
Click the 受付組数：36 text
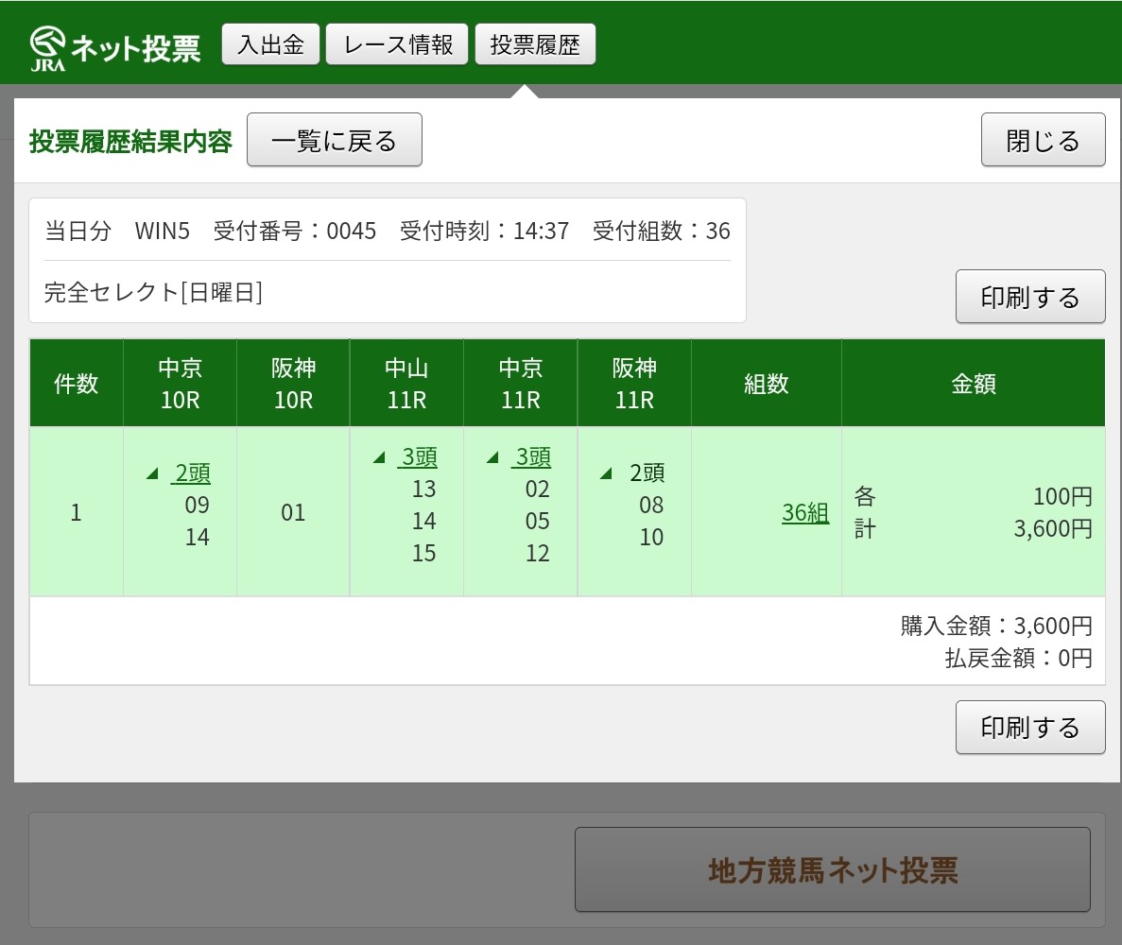(x=661, y=232)
